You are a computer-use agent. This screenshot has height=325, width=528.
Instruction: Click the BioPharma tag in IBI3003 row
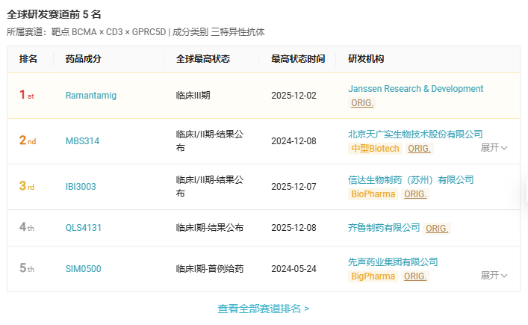click(x=373, y=194)
